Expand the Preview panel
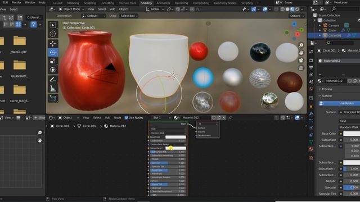The height and width of the screenshot is (202, 360). coord(327,89)
